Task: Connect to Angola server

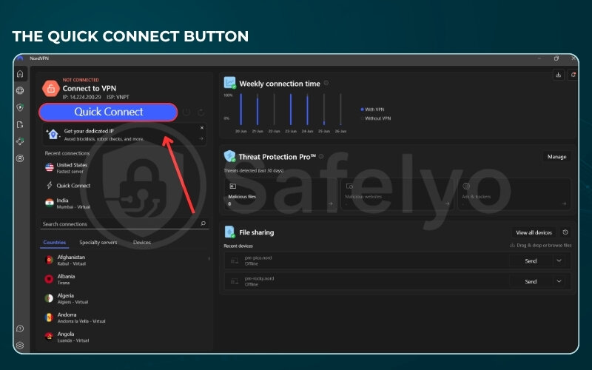Action: click(124, 337)
